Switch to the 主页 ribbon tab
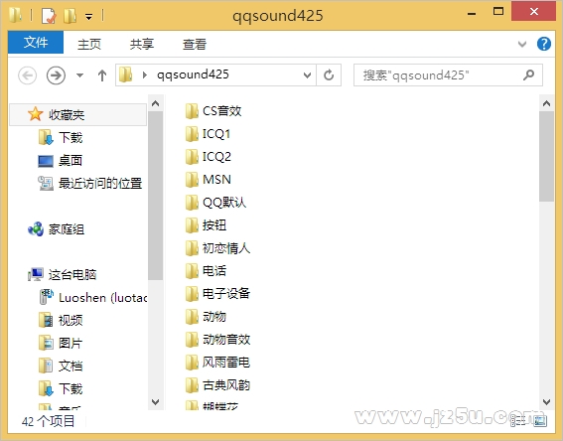Image resolution: width=563 pixels, height=441 pixels. (89, 44)
